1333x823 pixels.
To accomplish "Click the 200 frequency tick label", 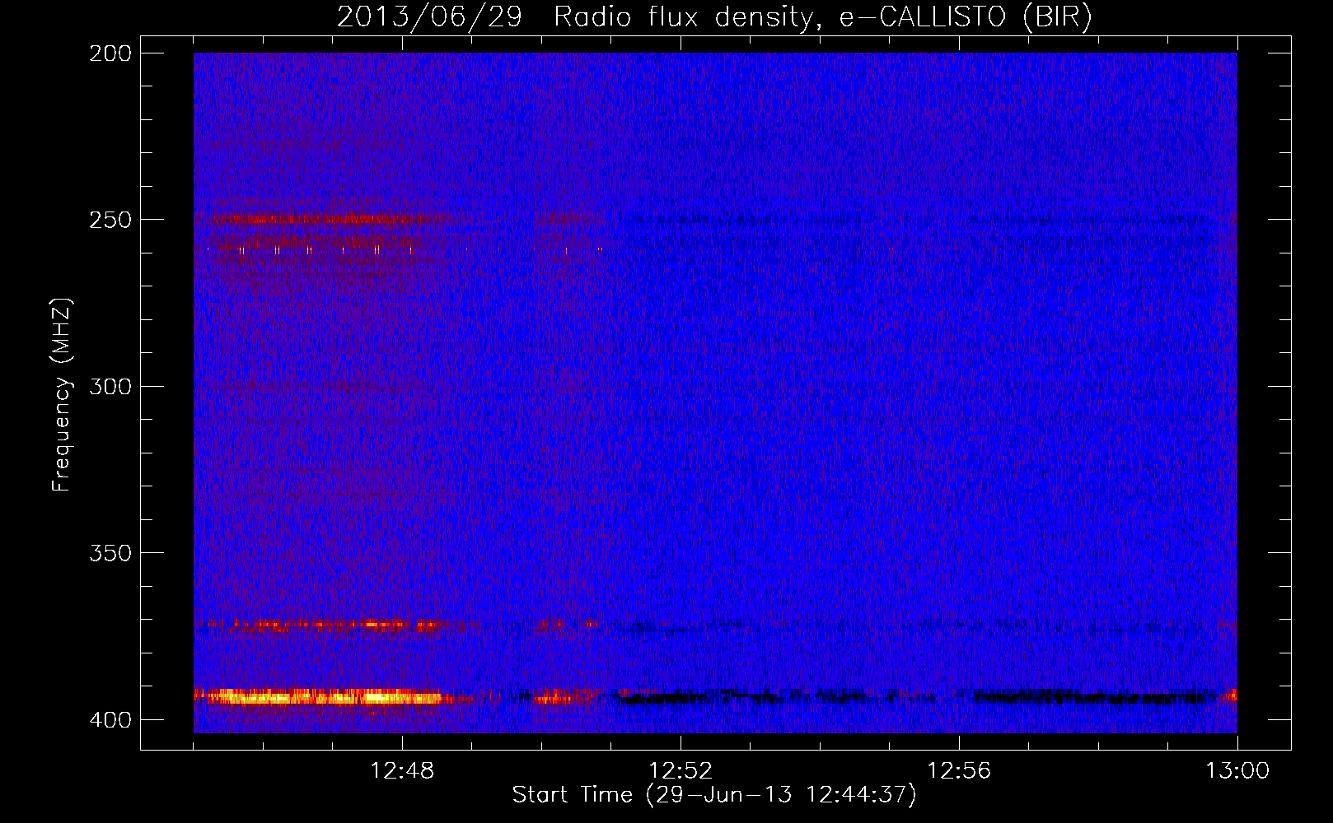I will coord(110,53).
